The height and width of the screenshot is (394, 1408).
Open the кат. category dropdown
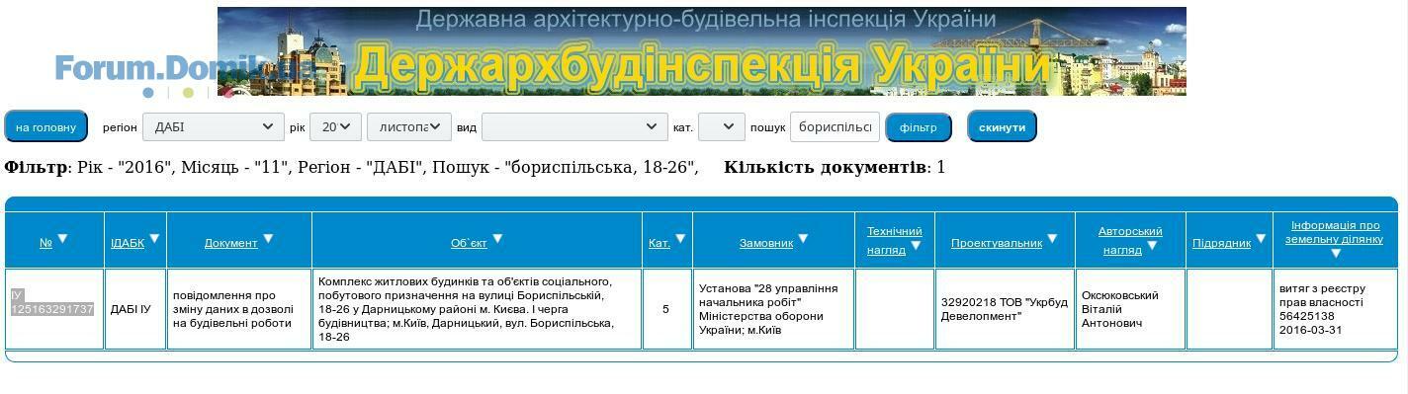pyautogui.click(x=722, y=126)
